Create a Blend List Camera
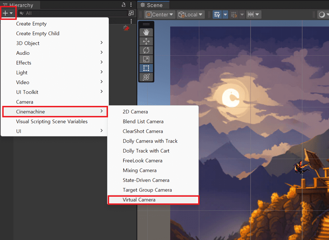 coord(153,122)
